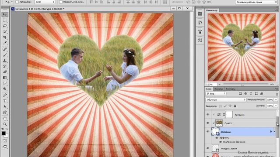Enable Показать упр. элем. checkbox
The height and width of the screenshot is (157, 280).
click(x=61, y=2)
